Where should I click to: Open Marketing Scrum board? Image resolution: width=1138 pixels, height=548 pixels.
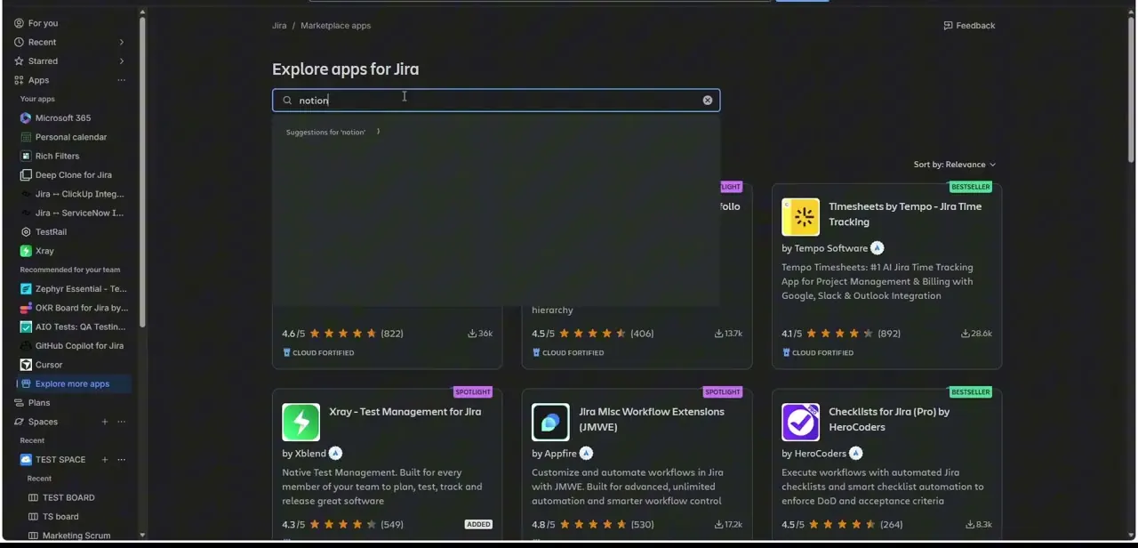[x=75, y=536]
